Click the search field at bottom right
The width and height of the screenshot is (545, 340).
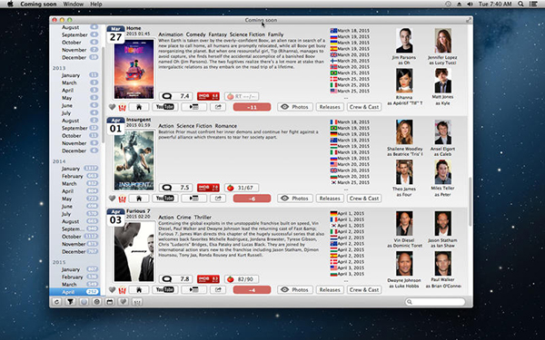(435, 302)
